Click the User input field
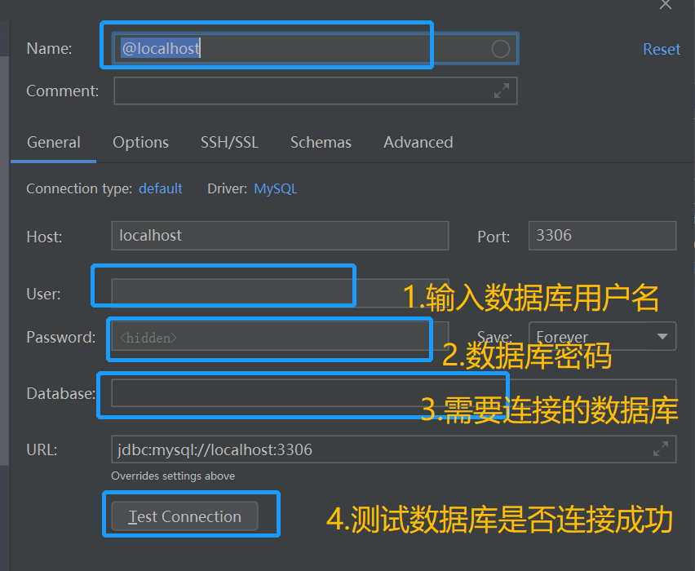 point(280,293)
